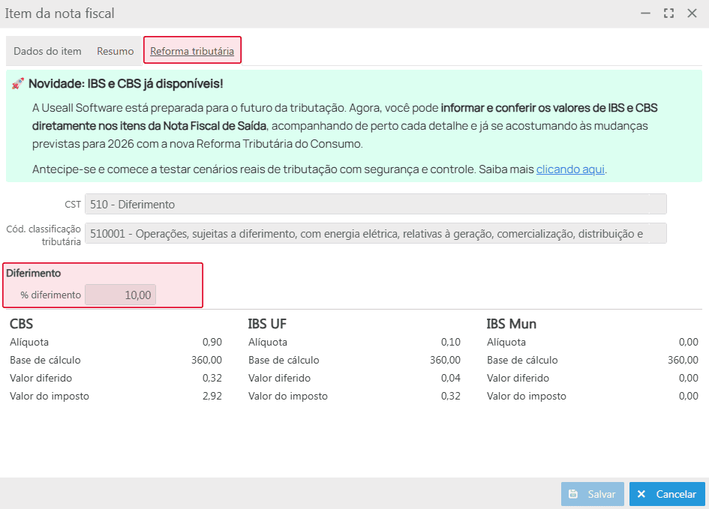Click the IBS UF section heading

(267, 324)
